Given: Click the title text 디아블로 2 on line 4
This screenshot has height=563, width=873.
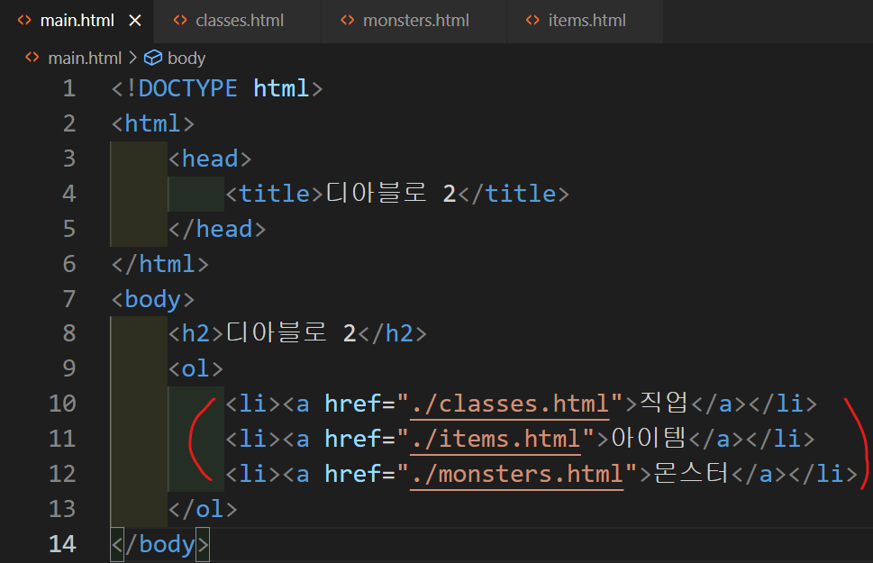Looking at the screenshot, I should coord(391,194).
